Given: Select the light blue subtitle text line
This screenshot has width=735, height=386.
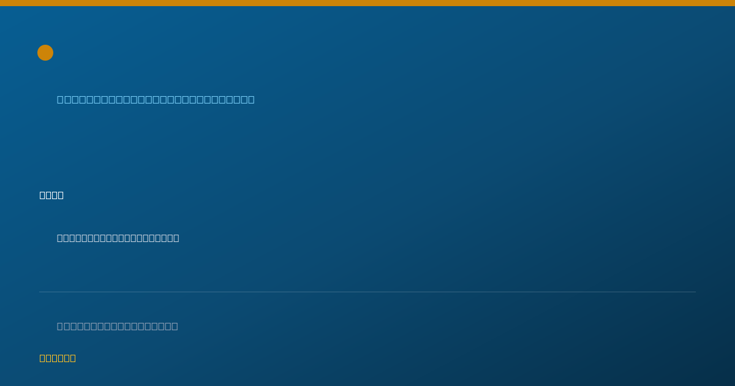Looking at the screenshot, I should pyautogui.click(x=156, y=99).
